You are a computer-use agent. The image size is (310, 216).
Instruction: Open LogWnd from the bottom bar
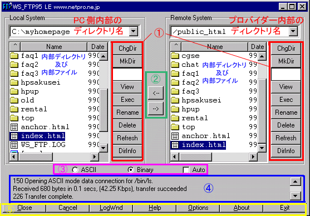click(x=111, y=208)
